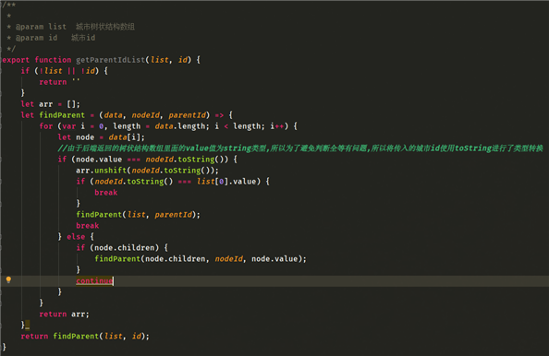Click the 'let arr = [];' declaration
Viewport: 549px width, 356px height.
[51, 104]
